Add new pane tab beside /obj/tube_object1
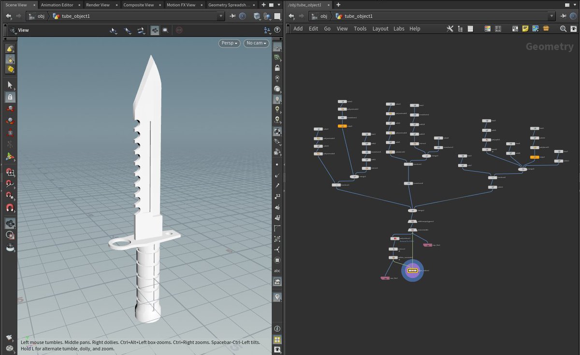 pos(338,5)
